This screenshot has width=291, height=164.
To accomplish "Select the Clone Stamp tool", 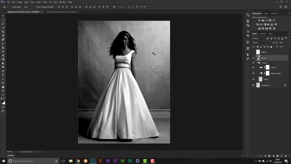I will point(3,47).
